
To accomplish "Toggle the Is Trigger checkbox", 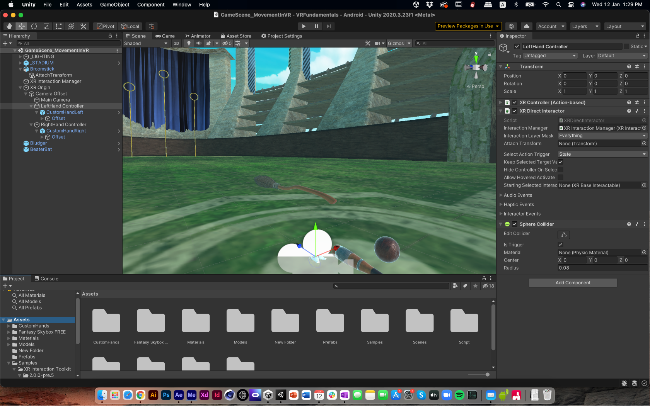I will pos(560,245).
